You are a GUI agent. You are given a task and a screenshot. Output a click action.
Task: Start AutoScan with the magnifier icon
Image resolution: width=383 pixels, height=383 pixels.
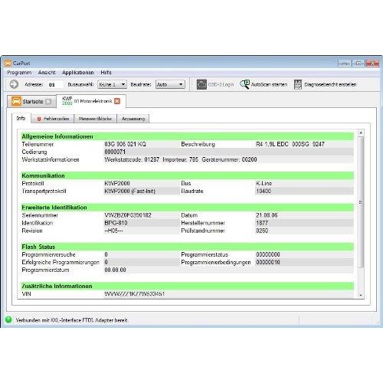click(244, 84)
